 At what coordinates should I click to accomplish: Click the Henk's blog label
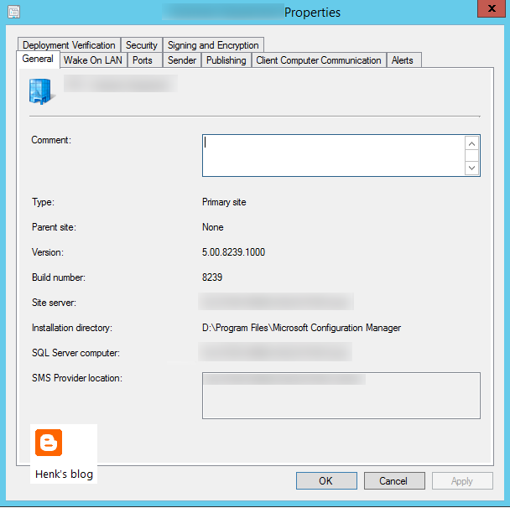point(64,474)
